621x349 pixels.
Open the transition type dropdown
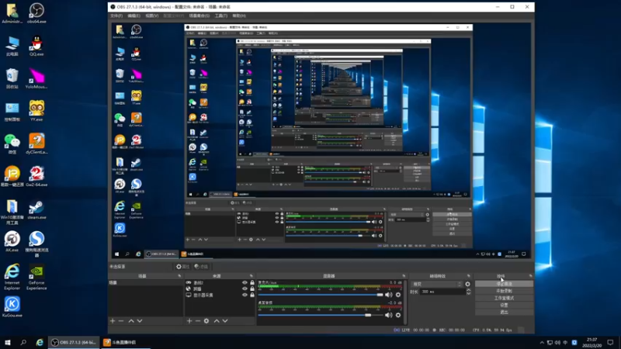437,284
